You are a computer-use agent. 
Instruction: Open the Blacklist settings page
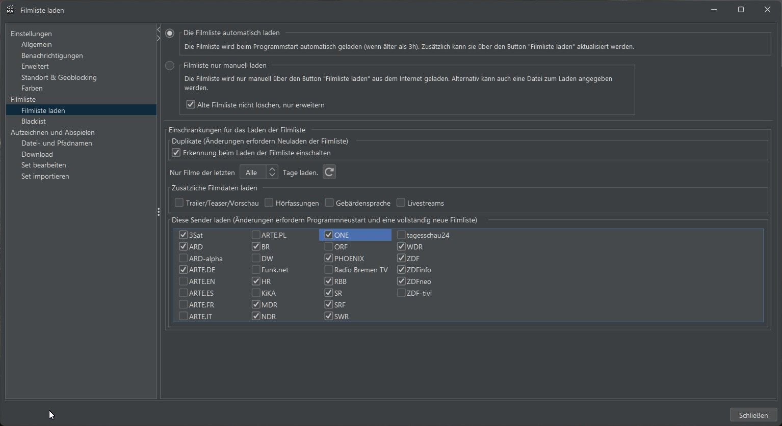(x=34, y=121)
